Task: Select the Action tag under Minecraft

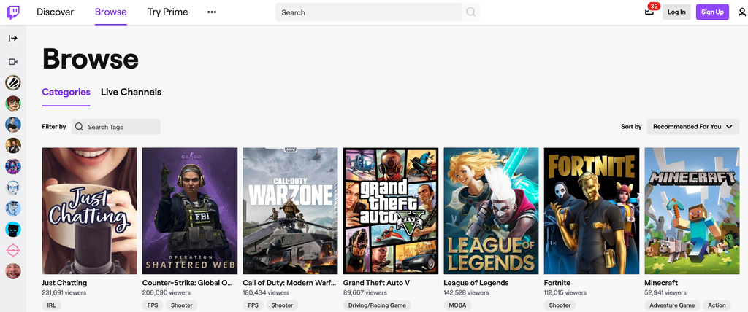Action: 717,305
